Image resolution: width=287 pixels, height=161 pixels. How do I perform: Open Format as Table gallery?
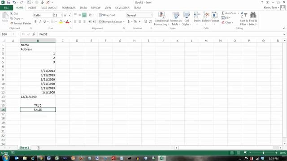tap(175, 19)
